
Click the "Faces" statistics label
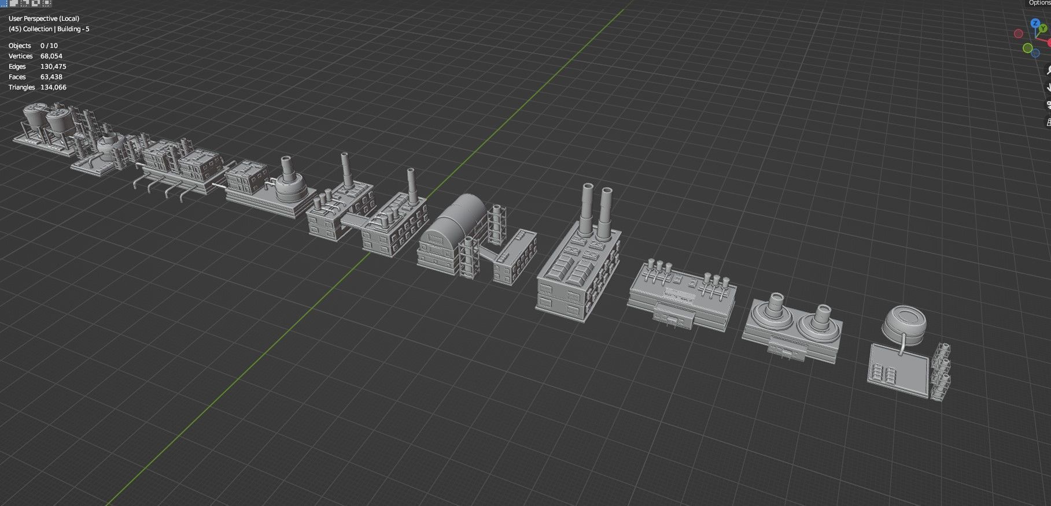tap(17, 77)
